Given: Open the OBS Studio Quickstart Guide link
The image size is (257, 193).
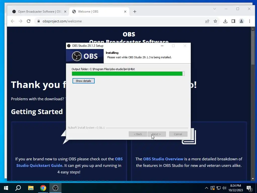Looking at the screenshot, I should [69, 162].
